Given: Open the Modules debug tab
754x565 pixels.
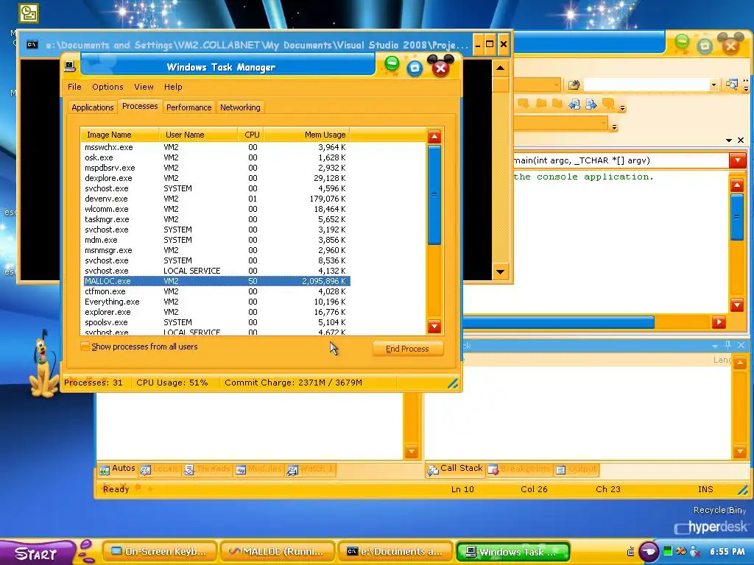Looking at the screenshot, I should pos(259,469).
